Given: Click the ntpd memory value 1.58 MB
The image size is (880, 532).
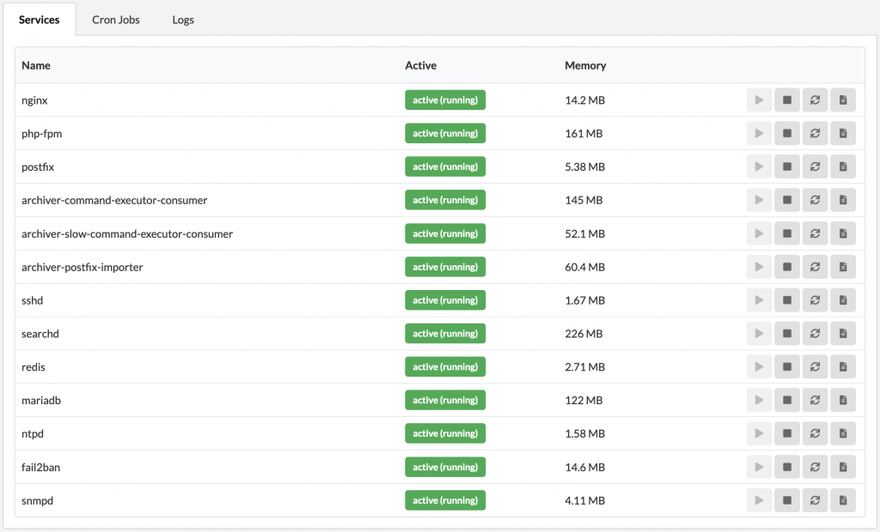Looking at the screenshot, I should [x=584, y=433].
